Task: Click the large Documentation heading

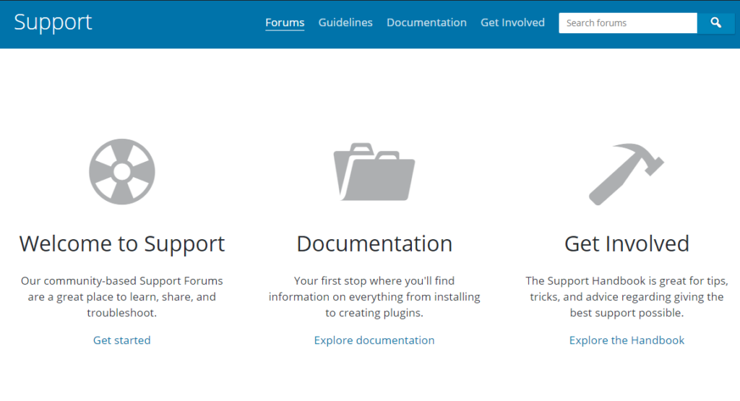Action: 374,244
